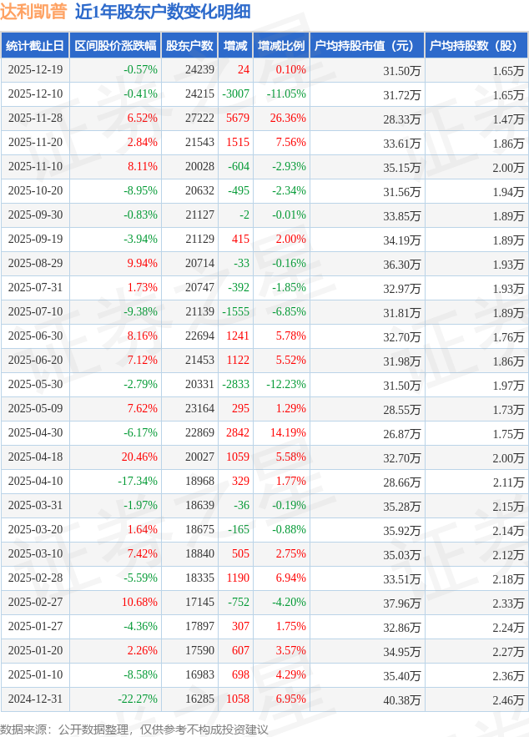Select the -3007 decrease value cell

236,94
